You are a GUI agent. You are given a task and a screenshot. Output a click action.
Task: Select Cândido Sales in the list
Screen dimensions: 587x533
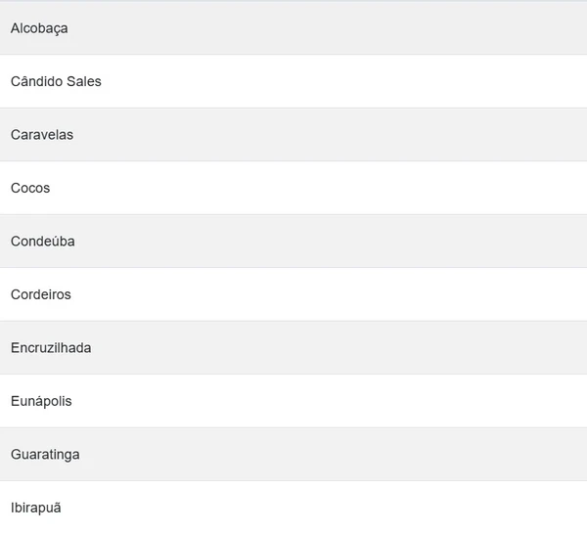point(293,81)
